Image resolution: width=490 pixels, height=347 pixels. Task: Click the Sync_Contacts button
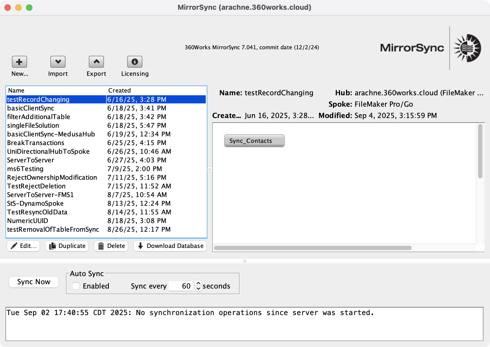(x=254, y=141)
